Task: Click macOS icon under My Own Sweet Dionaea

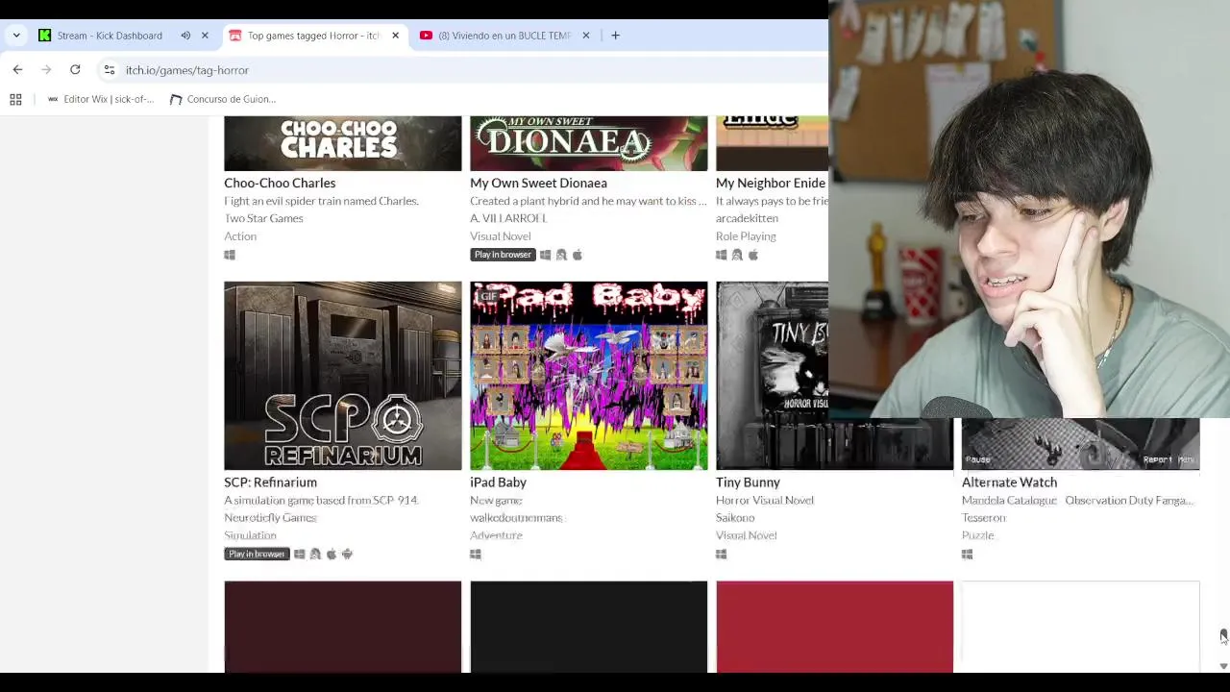Action: pyautogui.click(x=578, y=255)
